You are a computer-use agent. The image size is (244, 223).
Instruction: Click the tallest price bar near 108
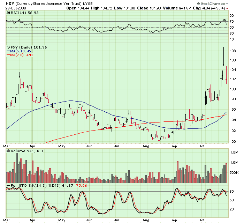click(x=224, y=57)
